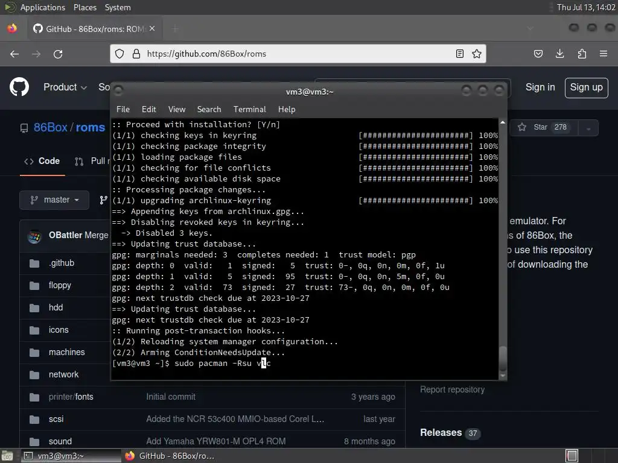Switch to vm3@vm3 terminal in taskbar
Image resolution: width=618 pixels, height=463 pixels.
point(71,456)
